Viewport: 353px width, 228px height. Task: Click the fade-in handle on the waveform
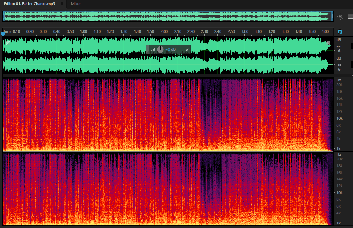[8, 43]
